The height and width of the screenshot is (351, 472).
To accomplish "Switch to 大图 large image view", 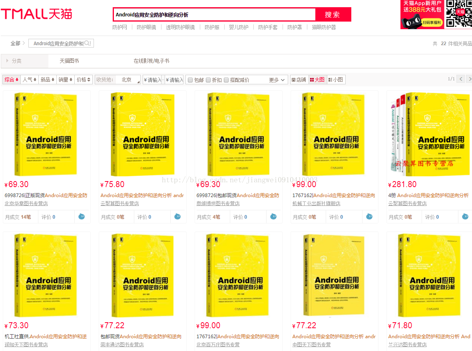I will [317, 80].
